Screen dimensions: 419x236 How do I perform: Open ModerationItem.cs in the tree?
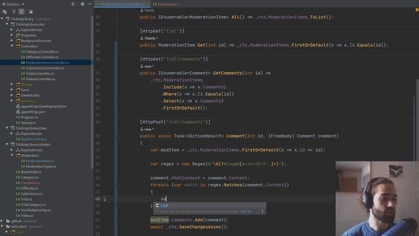click(x=40, y=161)
